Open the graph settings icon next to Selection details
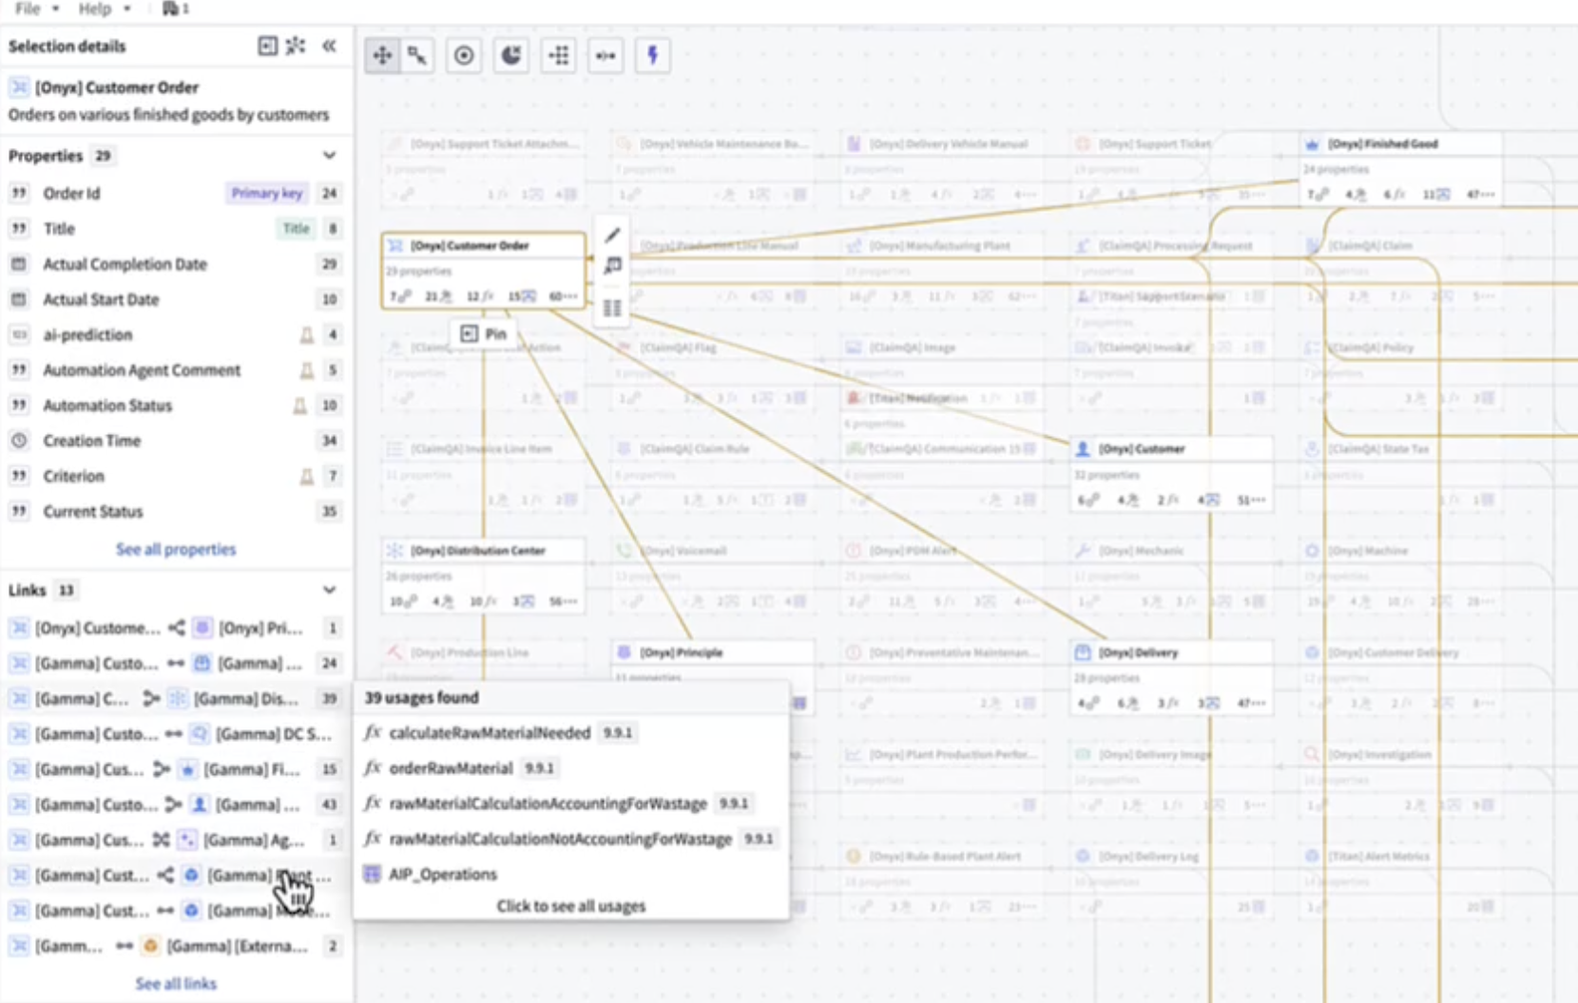 296,45
